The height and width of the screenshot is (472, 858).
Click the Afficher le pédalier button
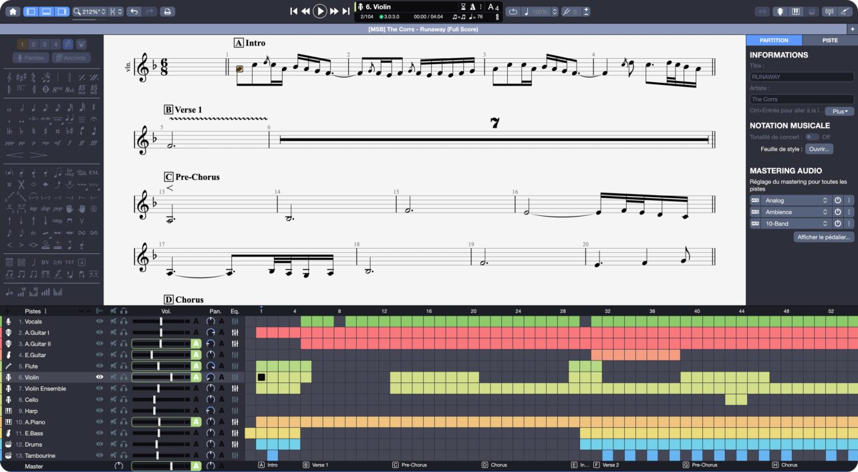click(x=824, y=237)
